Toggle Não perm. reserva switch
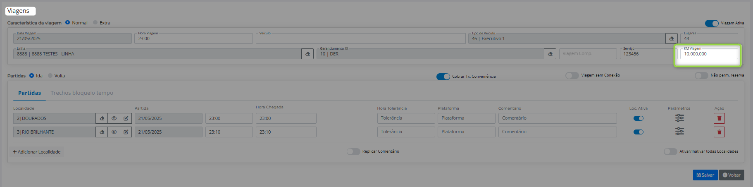Screen dimensions: 753x187 pyautogui.click(x=701, y=75)
